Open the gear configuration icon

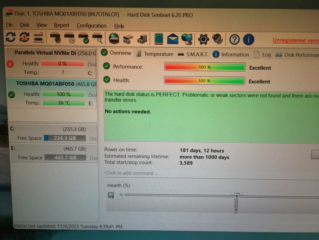203,39
